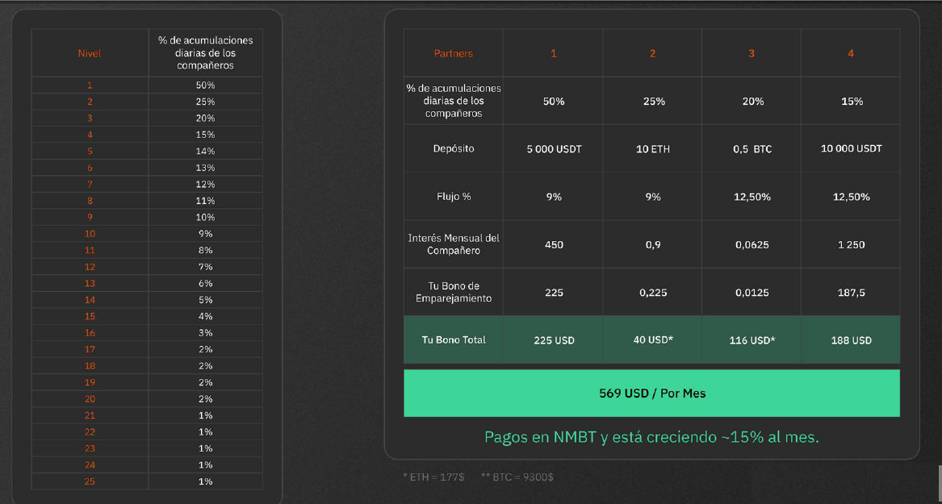This screenshot has width=942, height=504.
Task: Click the '10 ETH' deposit cell
Action: coord(652,149)
